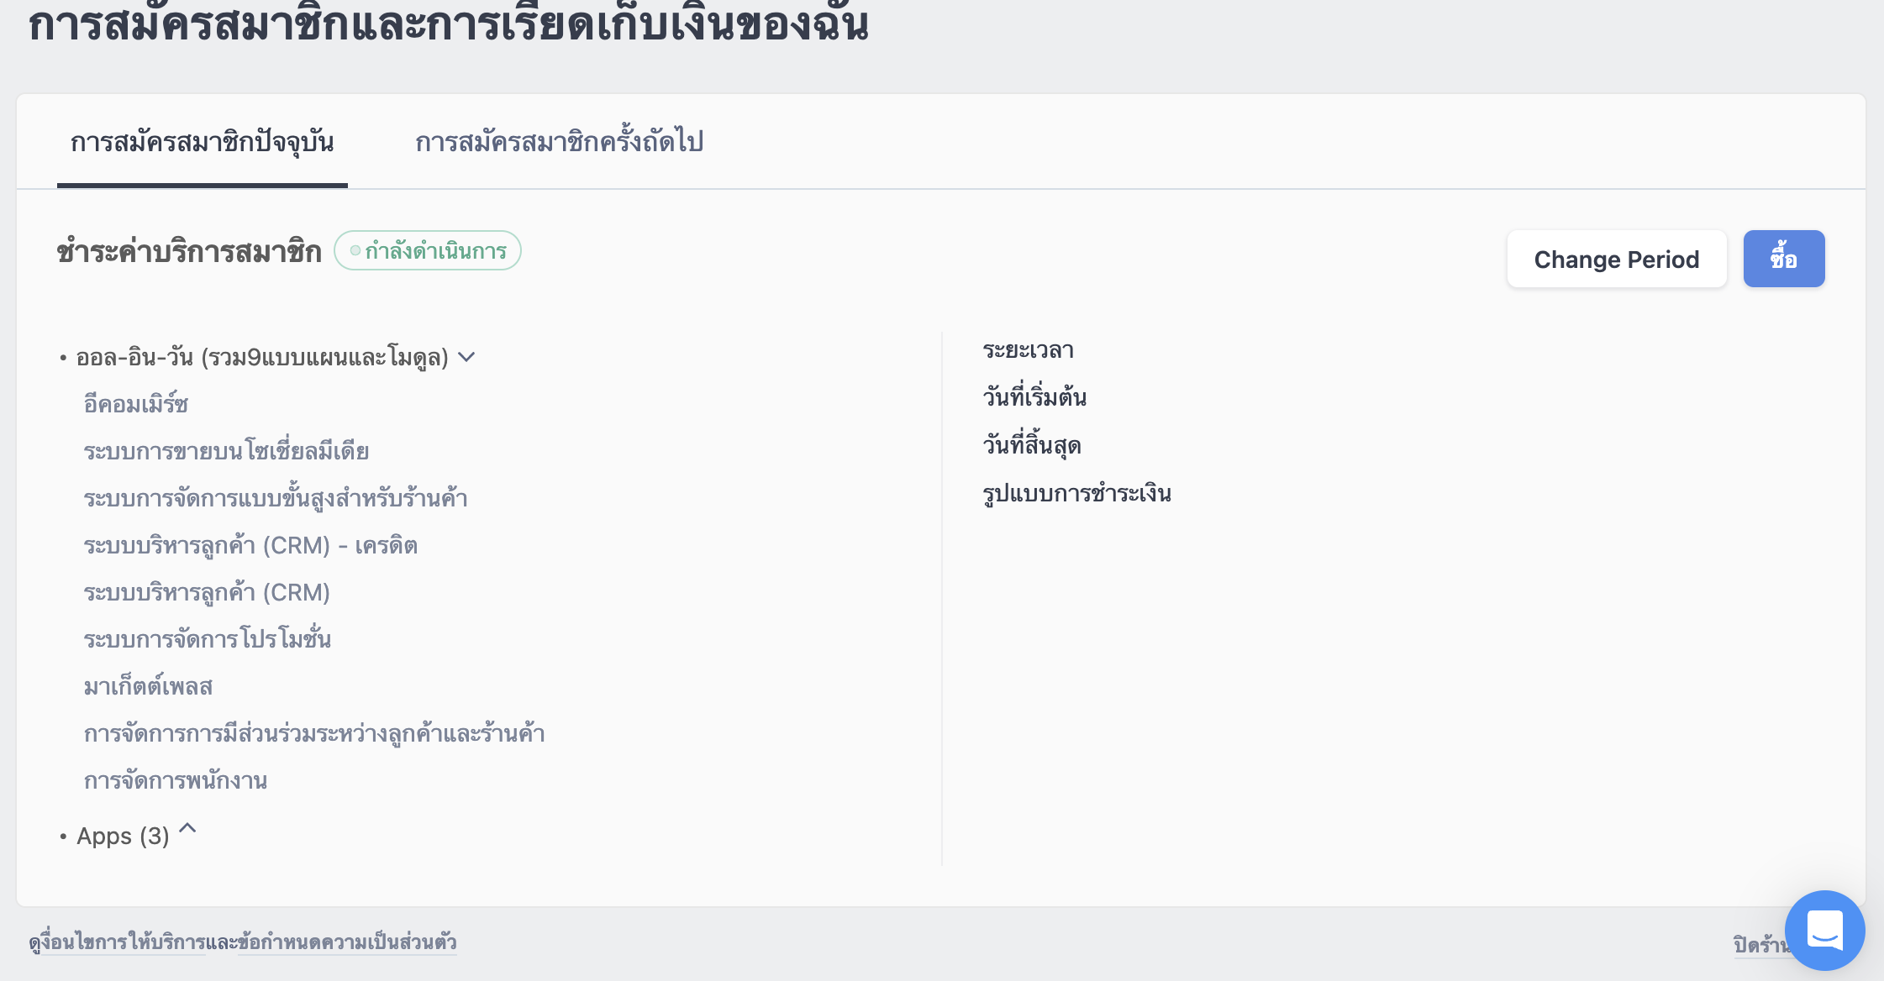The image size is (1884, 981).
Task: Open the chat support bubble icon
Action: (1824, 930)
